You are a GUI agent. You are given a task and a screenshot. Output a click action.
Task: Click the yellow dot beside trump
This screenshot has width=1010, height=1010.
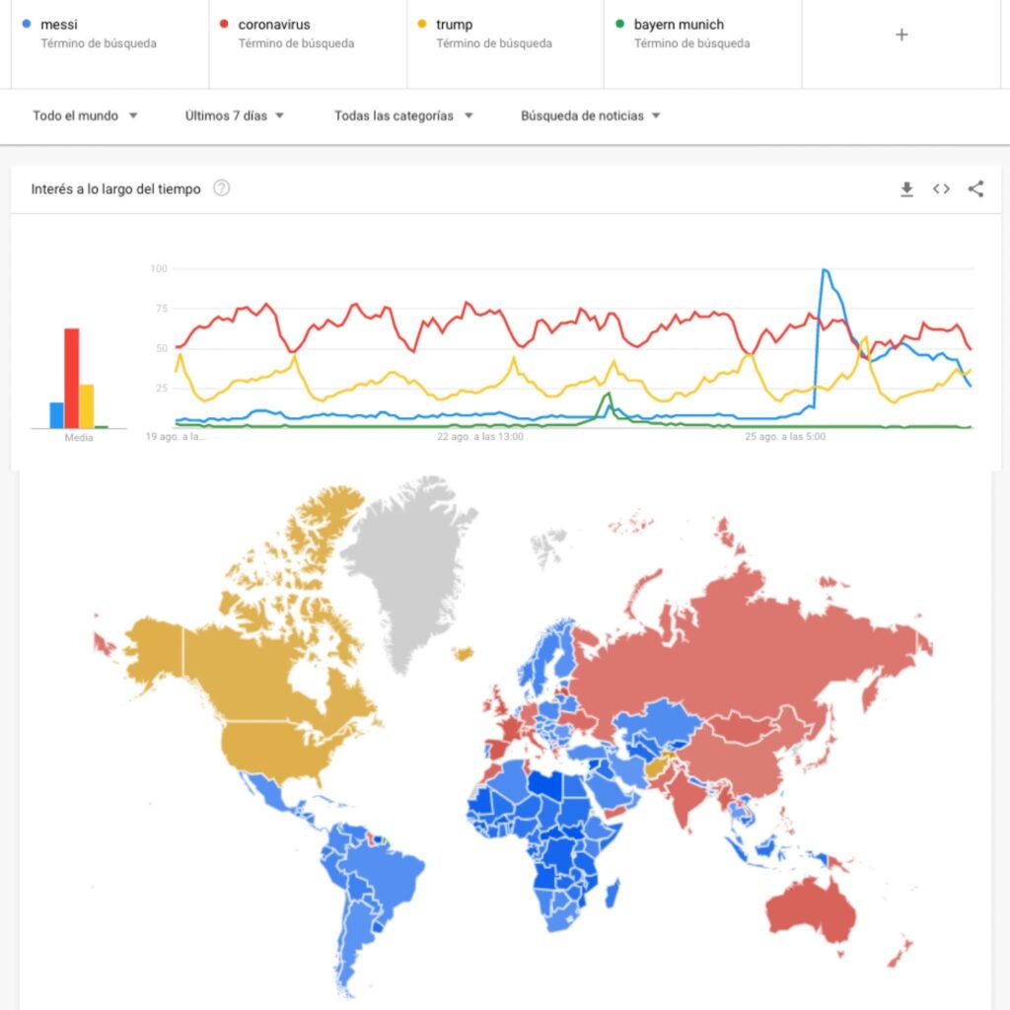click(421, 25)
